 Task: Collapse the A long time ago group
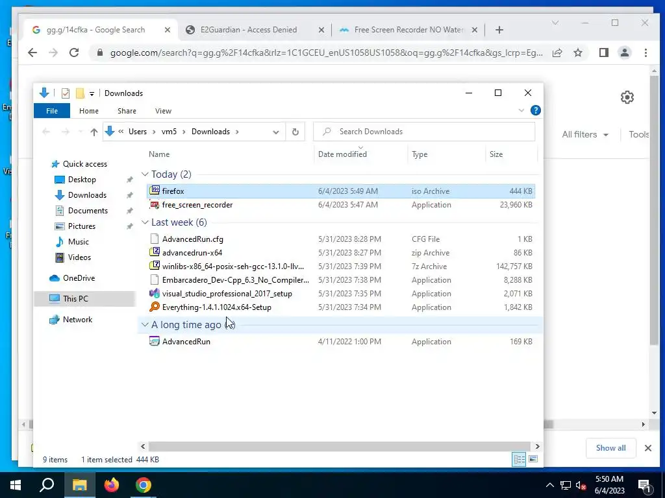[x=145, y=324]
